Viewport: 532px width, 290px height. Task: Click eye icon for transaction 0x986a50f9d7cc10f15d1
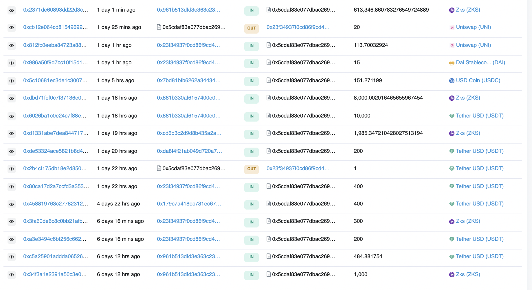[12, 63]
